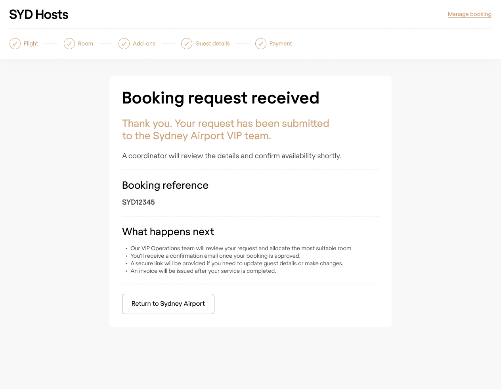Viewport: 501px width, 389px height.
Task: Select the Flight step label
Action: click(x=31, y=44)
